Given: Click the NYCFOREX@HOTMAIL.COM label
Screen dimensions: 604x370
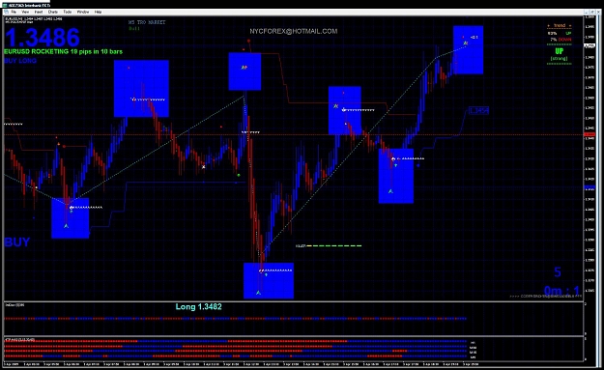Looking at the screenshot, I should pos(294,31).
